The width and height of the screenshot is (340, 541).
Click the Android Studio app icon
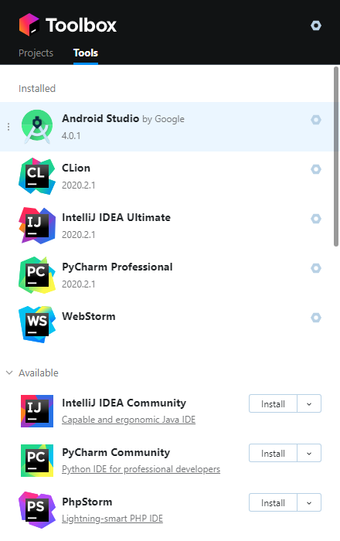[x=37, y=127]
